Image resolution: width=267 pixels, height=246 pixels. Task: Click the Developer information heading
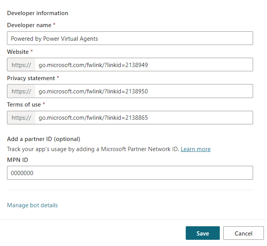pos(38,13)
